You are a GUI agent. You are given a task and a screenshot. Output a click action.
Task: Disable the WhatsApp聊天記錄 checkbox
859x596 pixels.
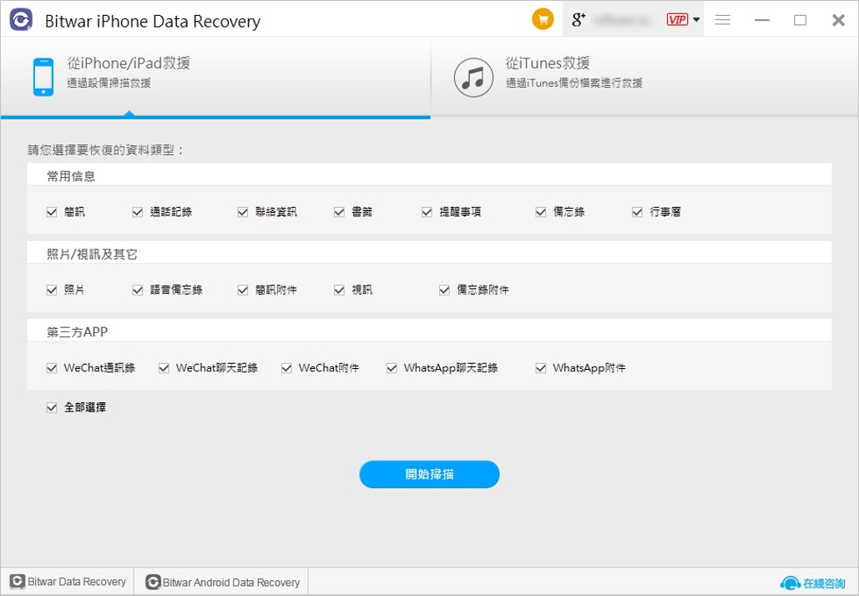tap(392, 367)
